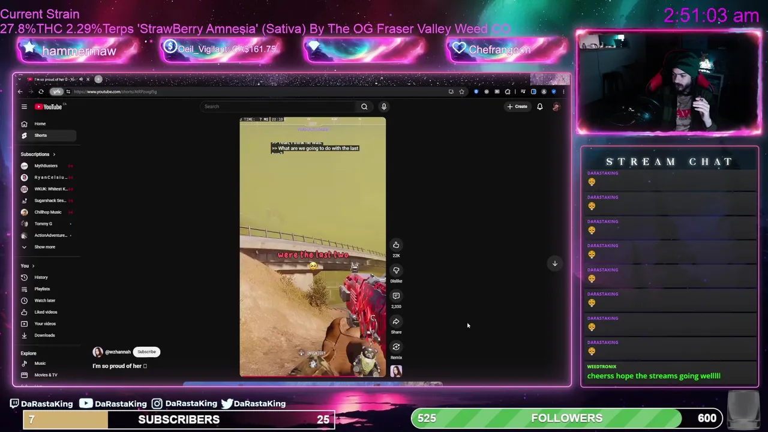Open Playlists in the sidebar
Screen dimensions: 768x432
pos(47,289)
